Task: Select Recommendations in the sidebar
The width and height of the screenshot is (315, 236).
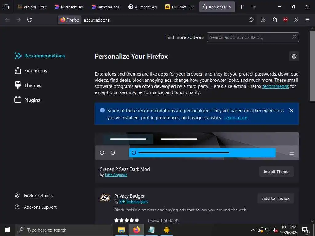Action: click(x=40, y=56)
